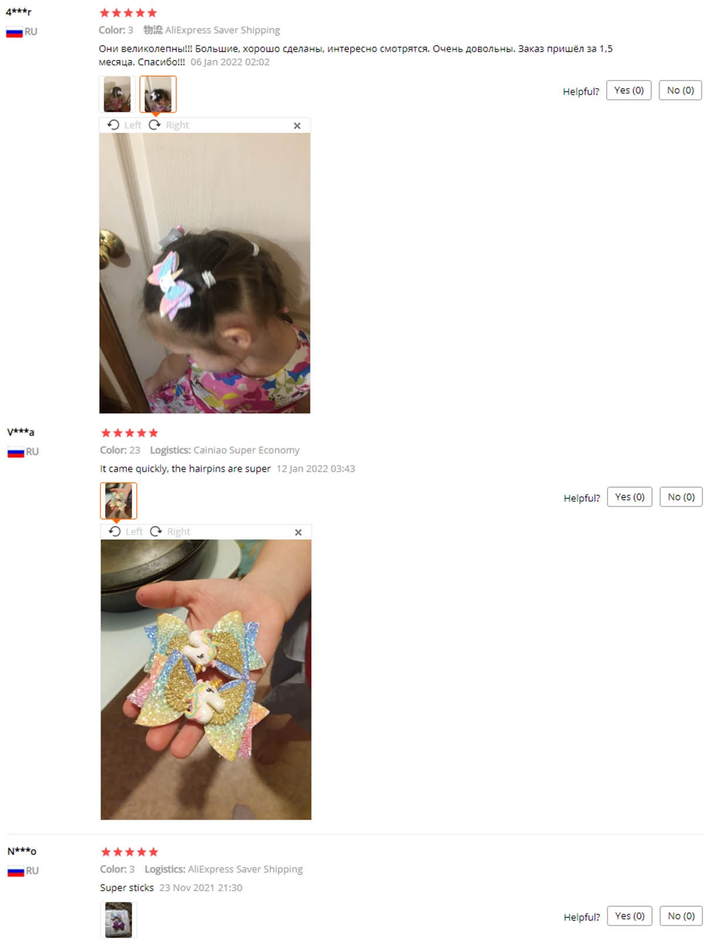The image size is (705, 940).
Task: Click the five-star rating on V***a's review
Action: [x=129, y=433]
